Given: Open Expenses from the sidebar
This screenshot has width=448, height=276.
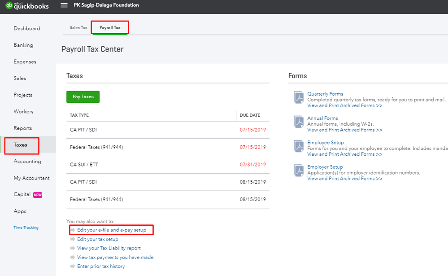Looking at the screenshot, I should [25, 61].
